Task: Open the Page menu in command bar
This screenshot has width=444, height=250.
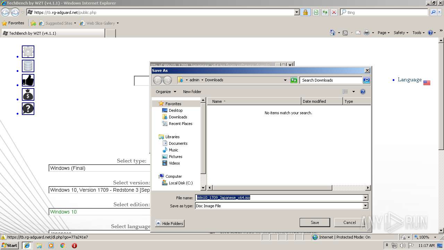Action: coord(384,33)
